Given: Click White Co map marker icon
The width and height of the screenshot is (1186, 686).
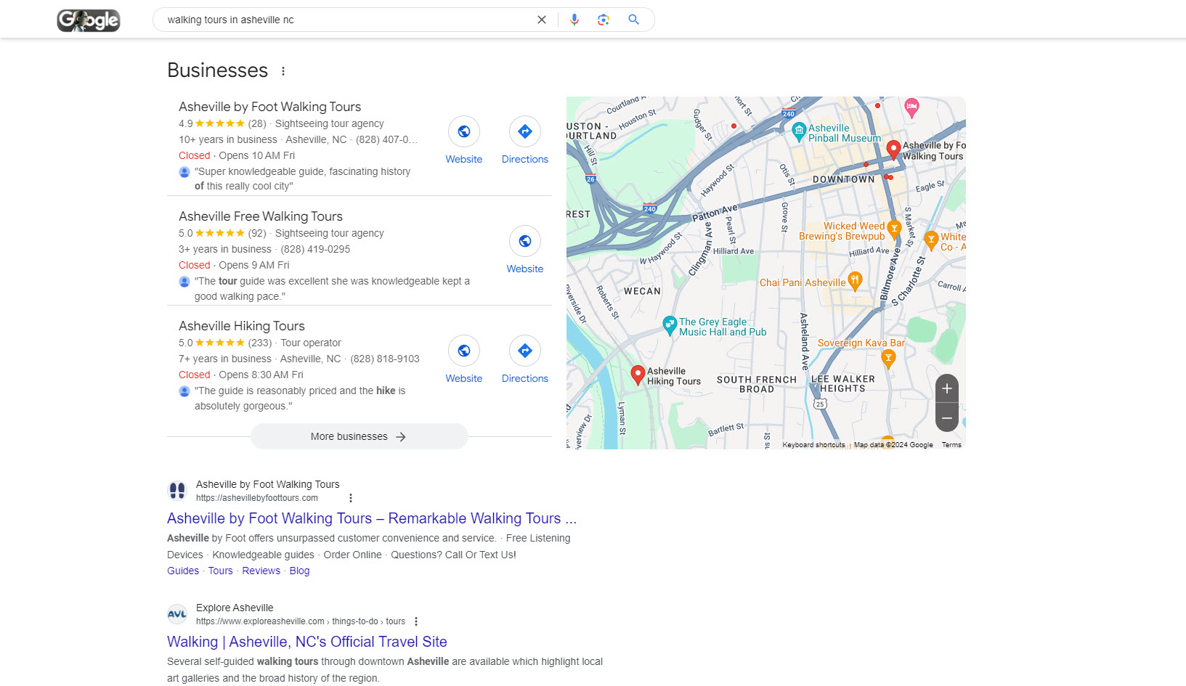Looking at the screenshot, I should coord(931,240).
